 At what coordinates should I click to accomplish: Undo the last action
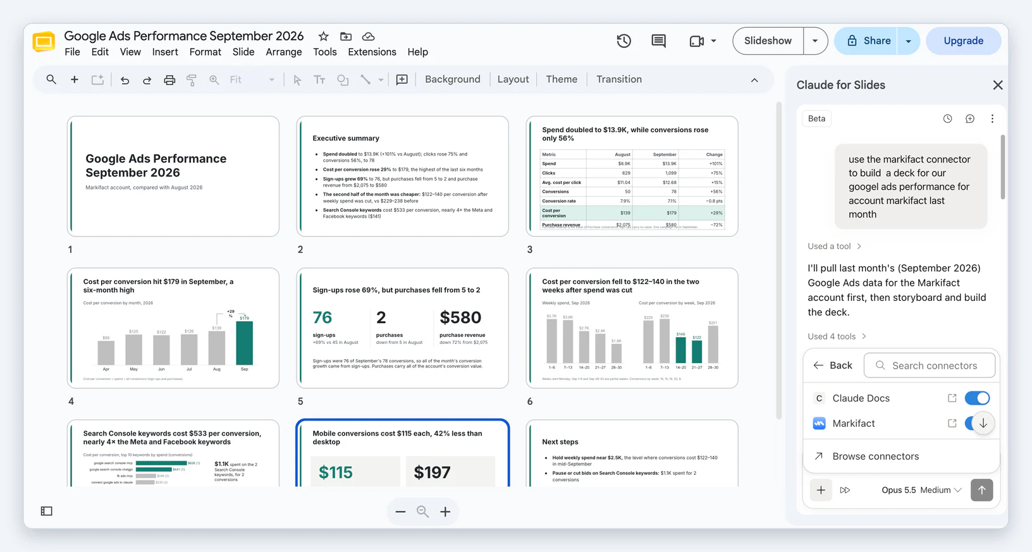tap(125, 80)
